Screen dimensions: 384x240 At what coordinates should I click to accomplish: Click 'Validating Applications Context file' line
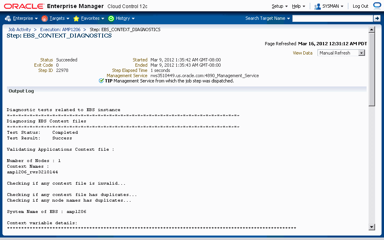pyautogui.click(x=60, y=149)
